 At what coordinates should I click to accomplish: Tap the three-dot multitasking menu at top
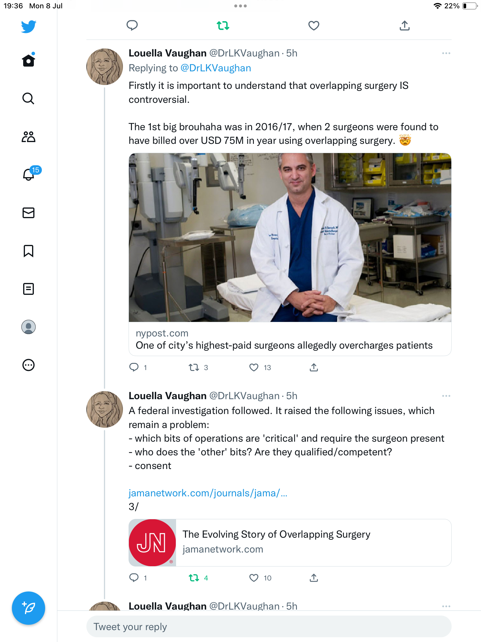coord(240,6)
